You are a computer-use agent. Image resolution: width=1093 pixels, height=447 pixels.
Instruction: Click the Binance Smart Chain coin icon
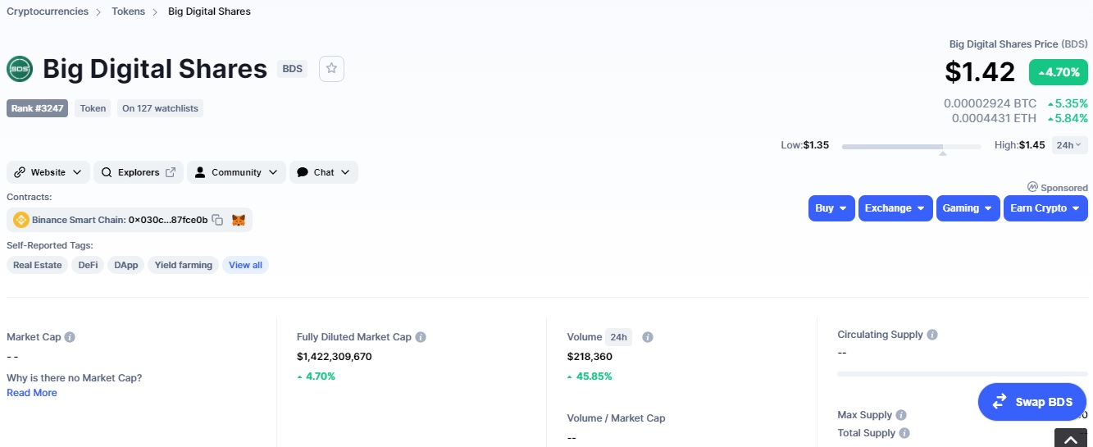coord(20,220)
